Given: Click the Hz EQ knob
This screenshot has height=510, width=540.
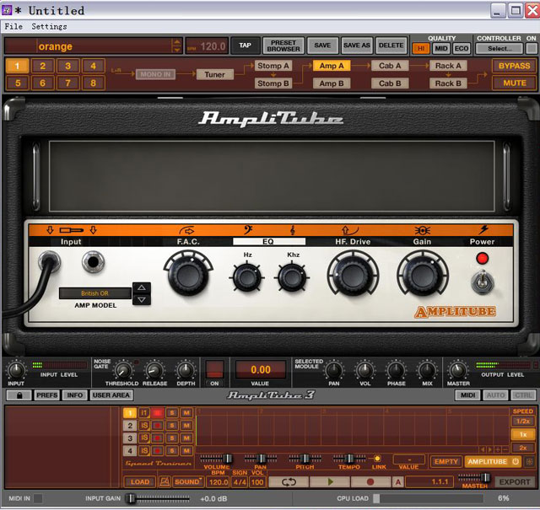Looking at the screenshot, I should 247,277.
